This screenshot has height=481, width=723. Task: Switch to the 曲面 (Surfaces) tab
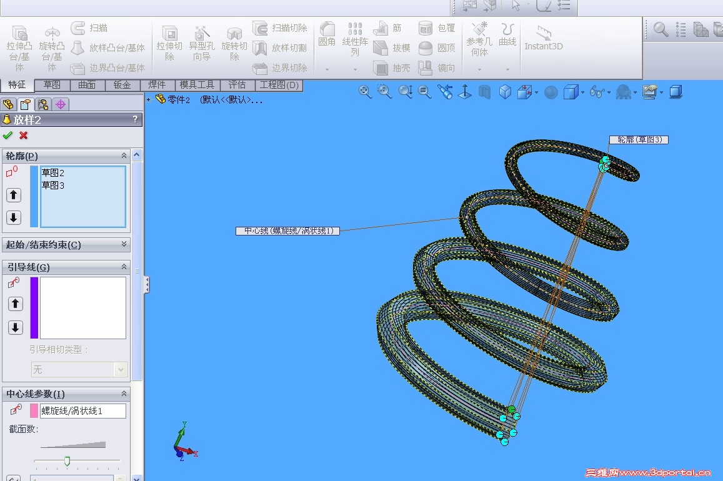(87, 85)
